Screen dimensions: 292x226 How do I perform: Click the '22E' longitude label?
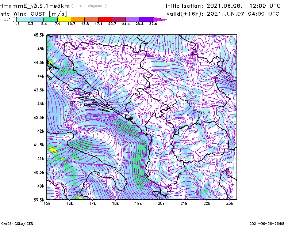pyautogui.click(x=207, y=203)
